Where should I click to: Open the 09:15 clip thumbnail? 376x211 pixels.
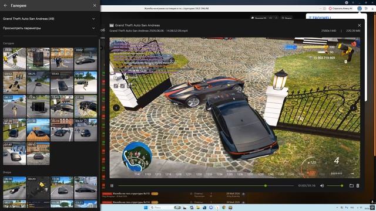(x=38, y=154)
